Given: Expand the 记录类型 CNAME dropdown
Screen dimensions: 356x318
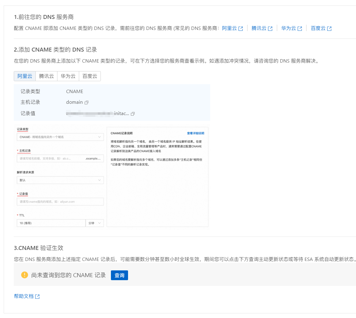Looking at the screenshot, I should tap(60, 137).
